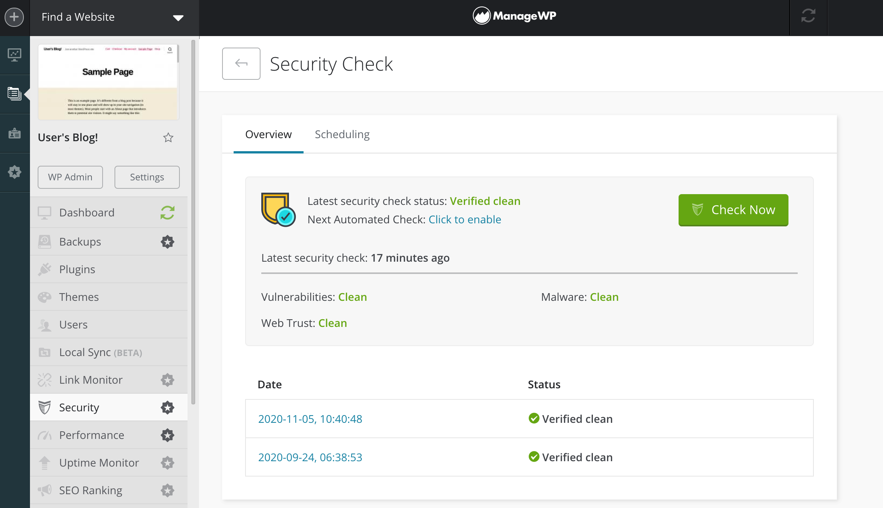
Task: Click the refresh sync icon in top bar
Action: (x=808, y=16)
